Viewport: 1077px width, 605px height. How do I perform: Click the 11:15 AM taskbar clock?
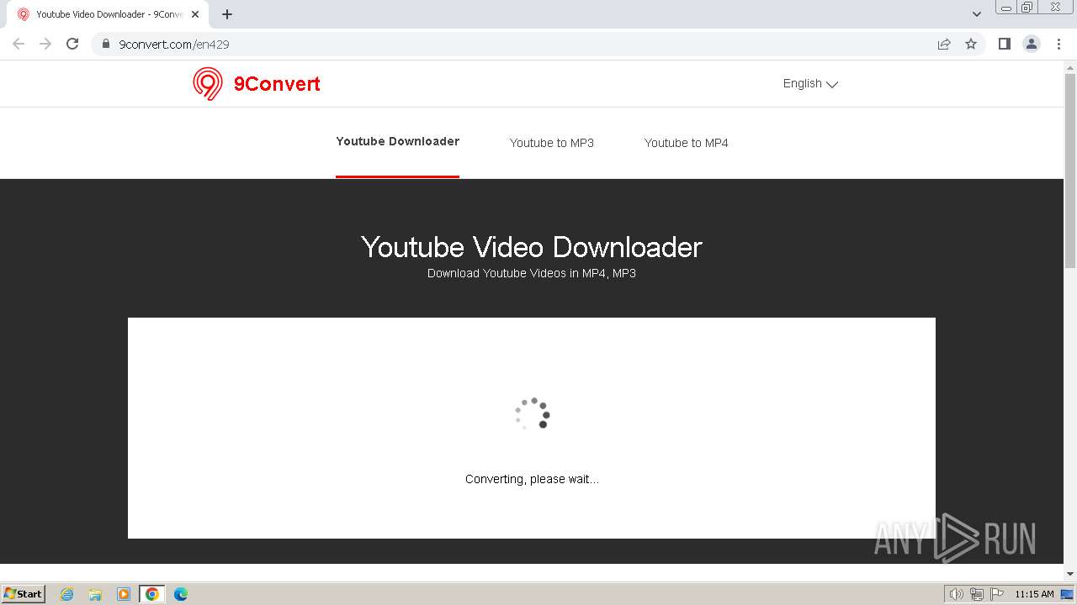[1034, 594]
